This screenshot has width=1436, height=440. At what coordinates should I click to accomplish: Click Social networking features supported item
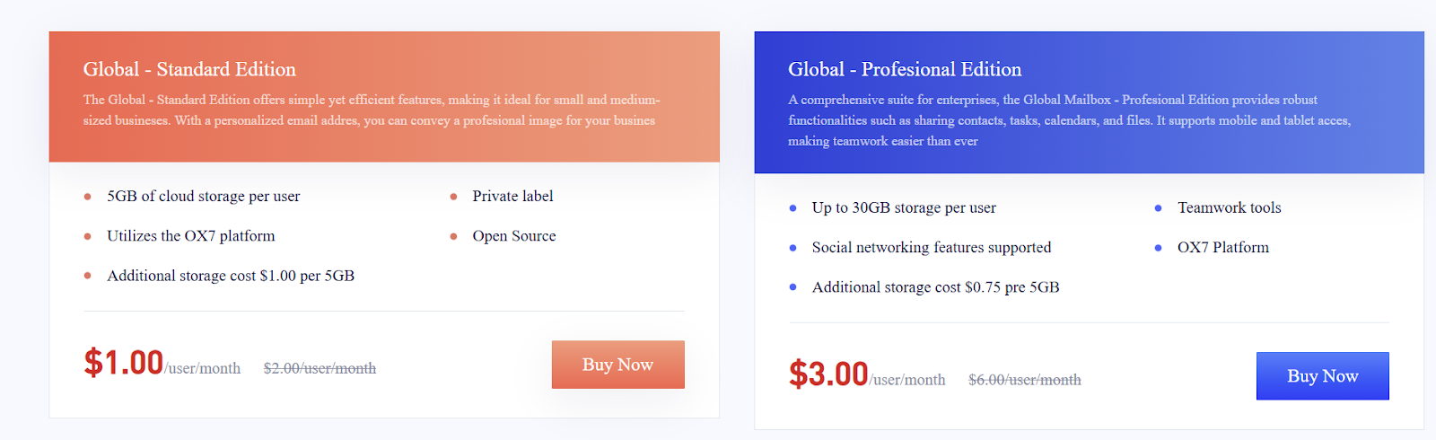coord(931,247)
